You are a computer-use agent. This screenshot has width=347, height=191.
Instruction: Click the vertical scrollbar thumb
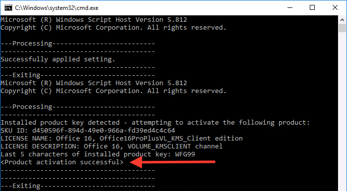[x=343, y=28]
